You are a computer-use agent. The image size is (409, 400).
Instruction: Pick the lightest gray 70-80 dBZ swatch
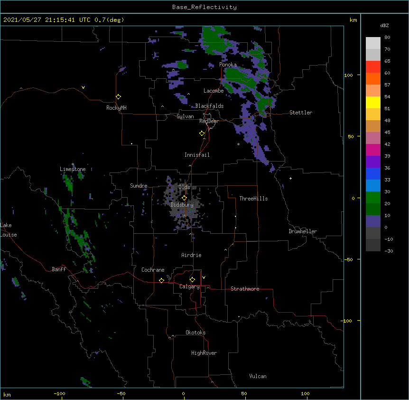coord(373,43)
